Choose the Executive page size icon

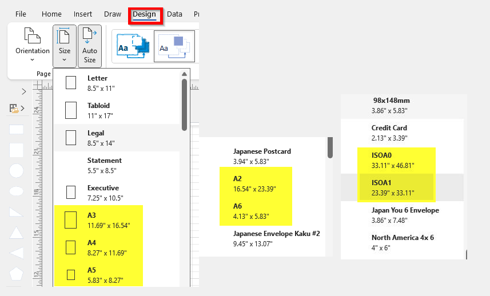71,193
